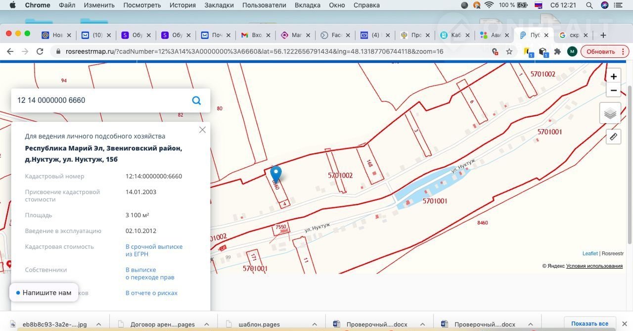Reload the page using refresh icon

point(40,51)
